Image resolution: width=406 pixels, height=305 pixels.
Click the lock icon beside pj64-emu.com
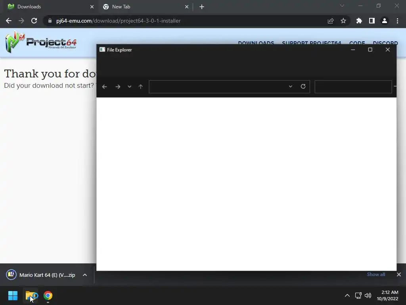tap(50, 21)
